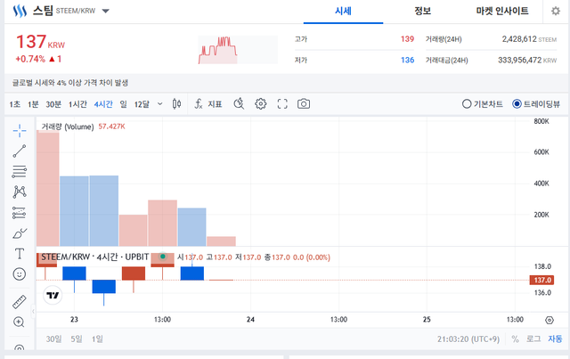Viewport: 570px width, 359px height.
Task: Set date range to 1일
Action: pos(97,339)
